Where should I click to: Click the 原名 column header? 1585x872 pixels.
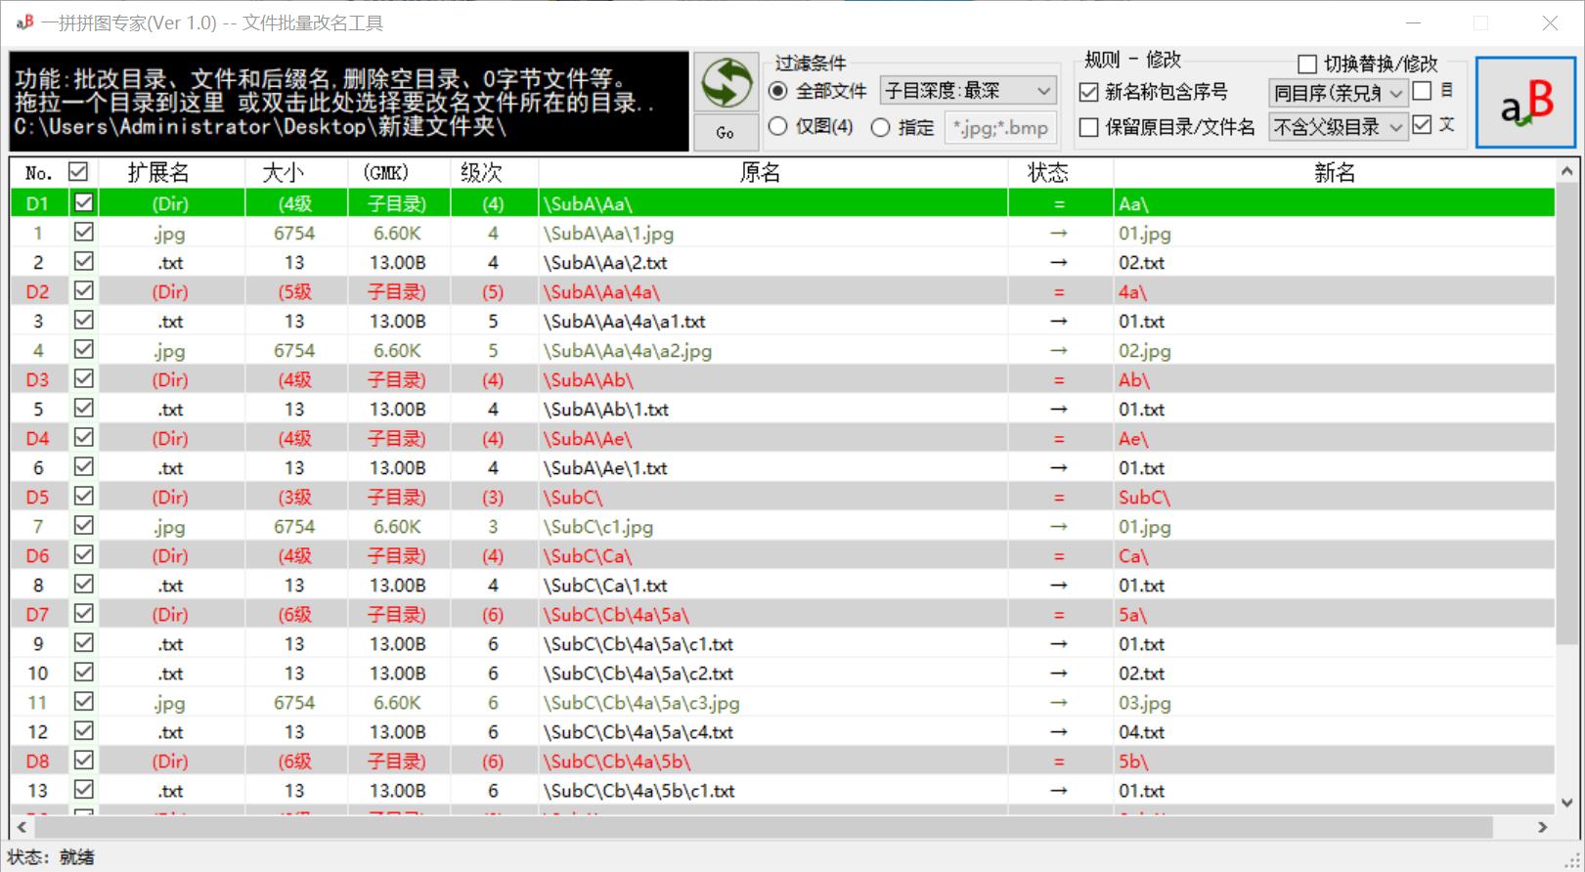point(760,173)
